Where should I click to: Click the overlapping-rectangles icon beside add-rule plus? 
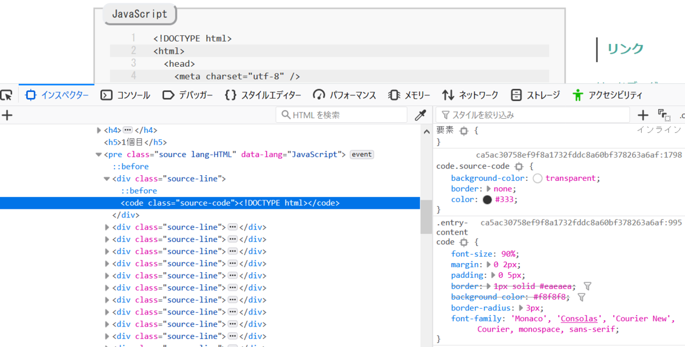(663, 115)
